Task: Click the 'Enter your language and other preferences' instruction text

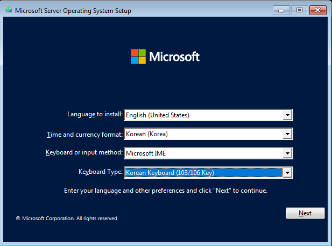Action: tap(166, 191)
